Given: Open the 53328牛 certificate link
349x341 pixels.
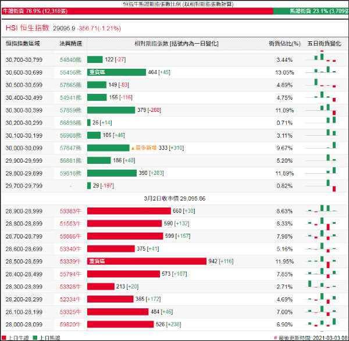Looking at the screenshot, I should [x=70, y=287].
